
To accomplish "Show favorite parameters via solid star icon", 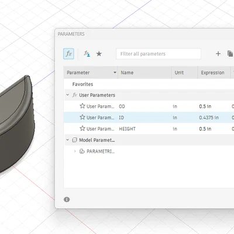I will [99, 54].
